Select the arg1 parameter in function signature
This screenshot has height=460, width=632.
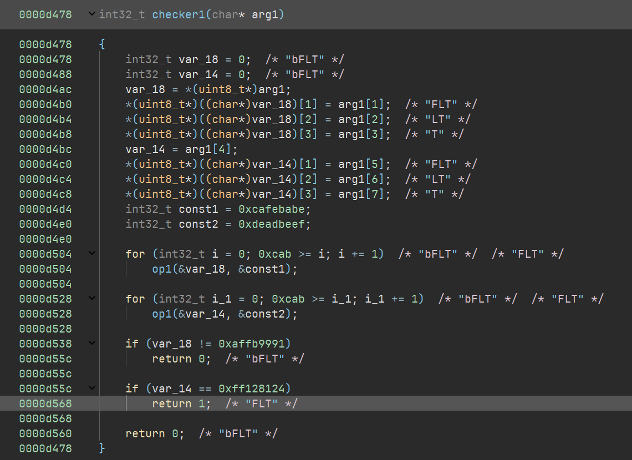point(265,14)
